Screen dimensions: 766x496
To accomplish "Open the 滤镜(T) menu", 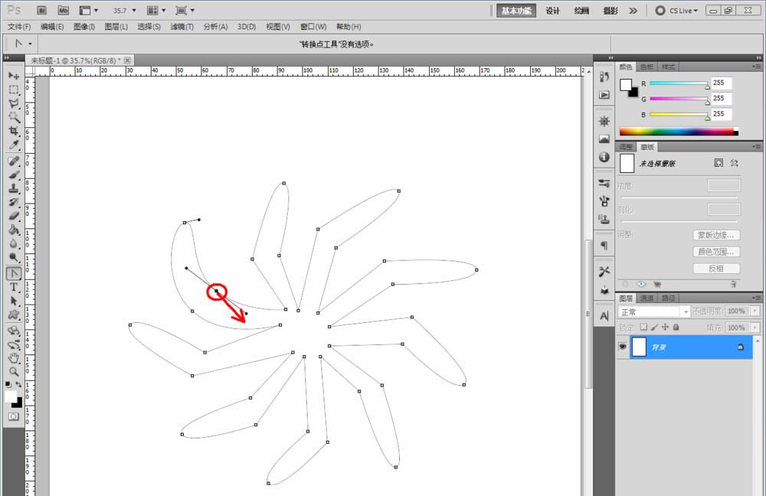I will pos(182,26).
